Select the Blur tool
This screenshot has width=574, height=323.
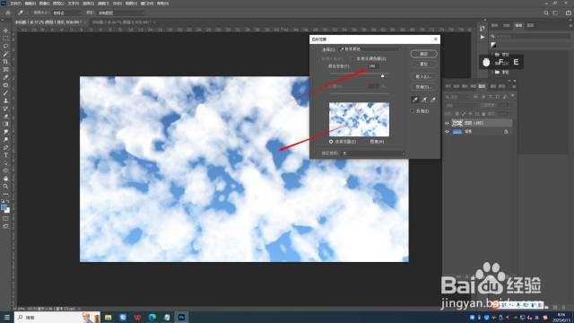coord(5,132)
